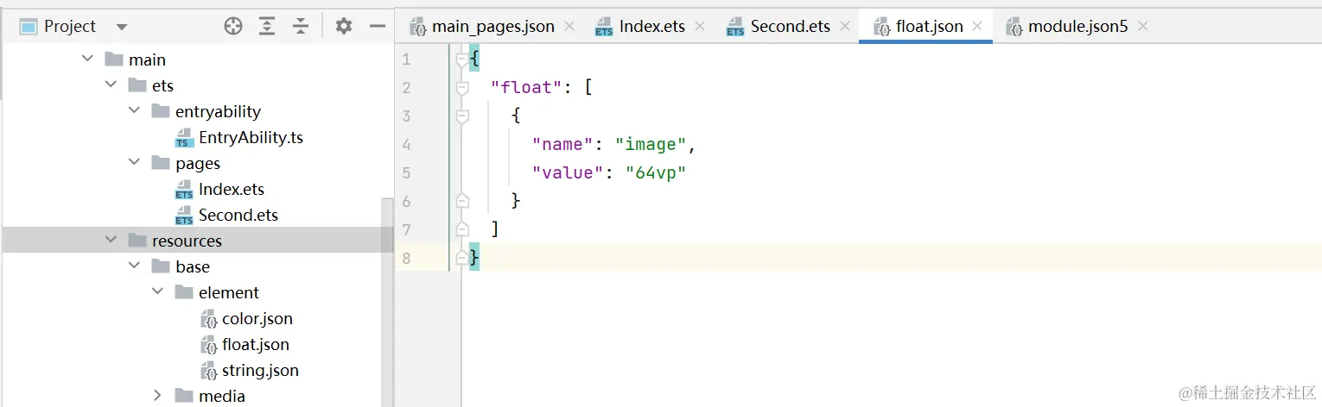
Task: Click the Project panel vertical scrollbar
Action: click(387, 302)
